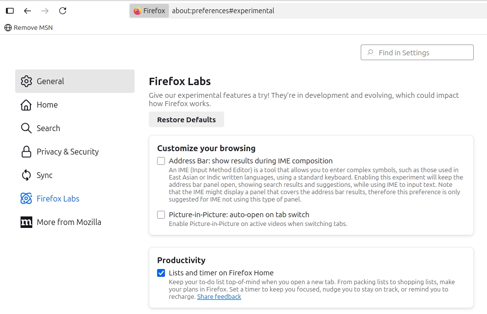Viewport: 487px width, 314px height.
Task: Click the browser back arrow
Action: (27, 10)
